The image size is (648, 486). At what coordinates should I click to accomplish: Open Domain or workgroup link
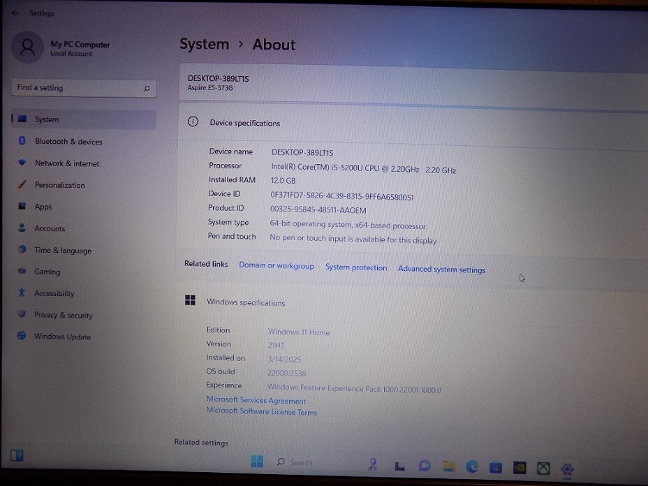(277, 266)
